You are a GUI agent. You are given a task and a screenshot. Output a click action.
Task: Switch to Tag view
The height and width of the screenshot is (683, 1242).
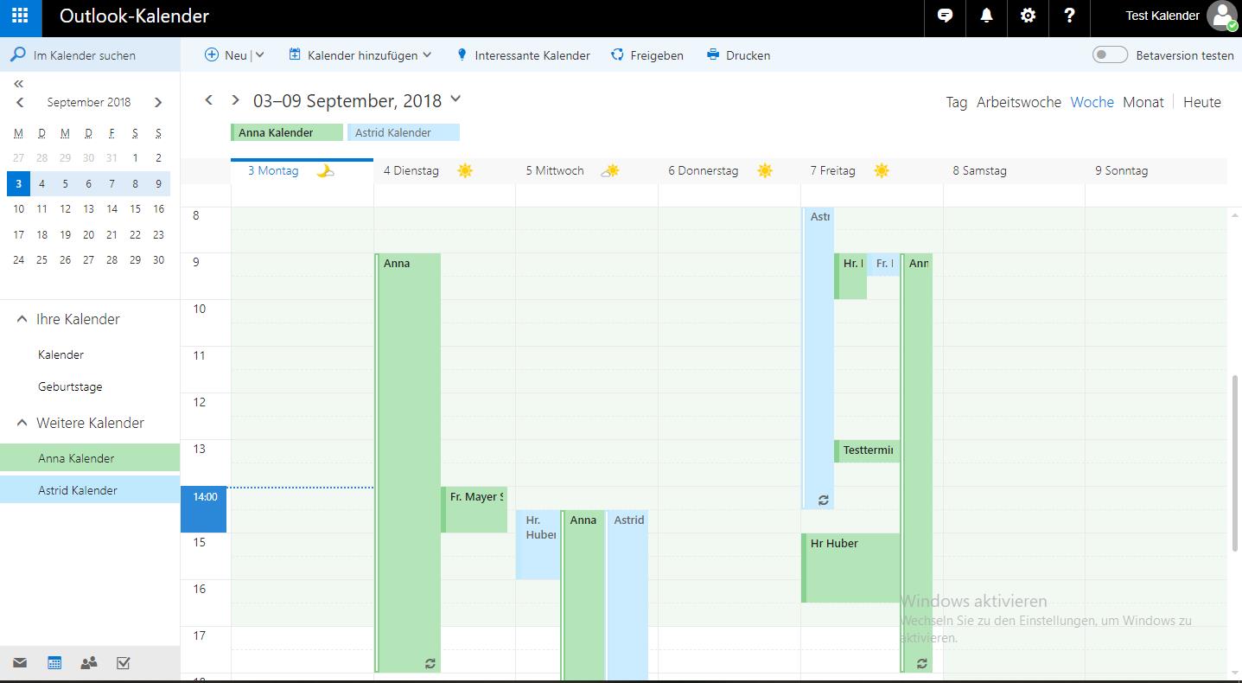click(x=957, y=102)
